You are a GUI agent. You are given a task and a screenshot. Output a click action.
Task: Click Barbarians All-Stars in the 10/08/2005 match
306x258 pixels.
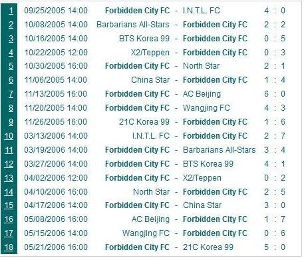133,25
